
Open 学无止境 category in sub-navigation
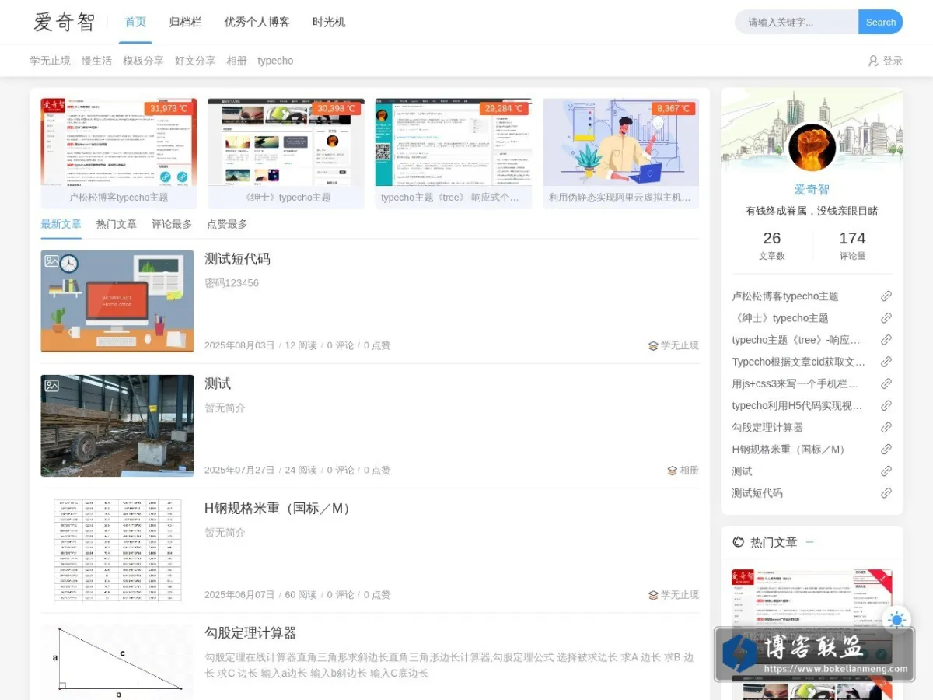[x=50, y=61]
